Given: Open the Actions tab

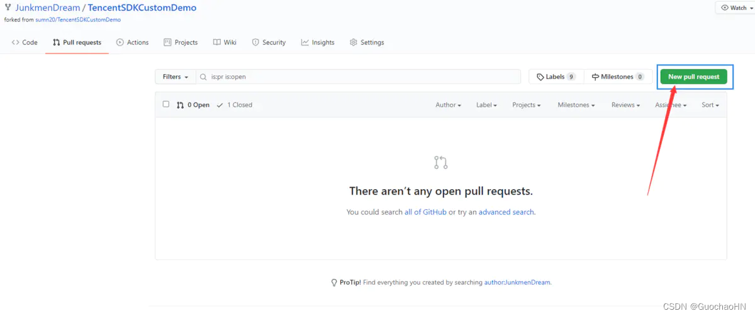Looking at the screenshot, I should click(x=132, y=43).
